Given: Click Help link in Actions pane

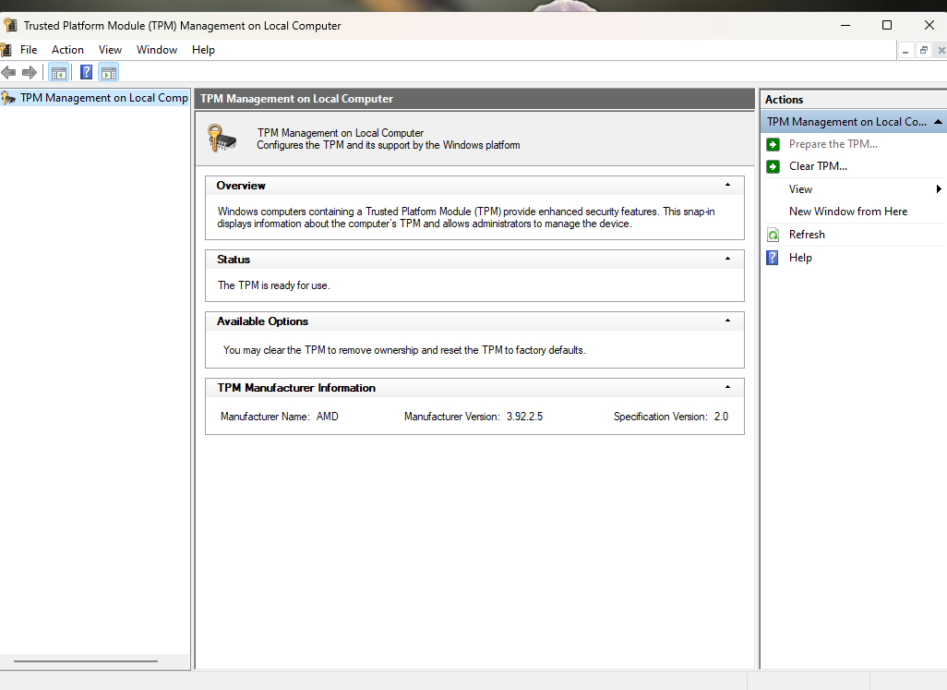Looking at the screenshot, I should [x=800, y=258].
